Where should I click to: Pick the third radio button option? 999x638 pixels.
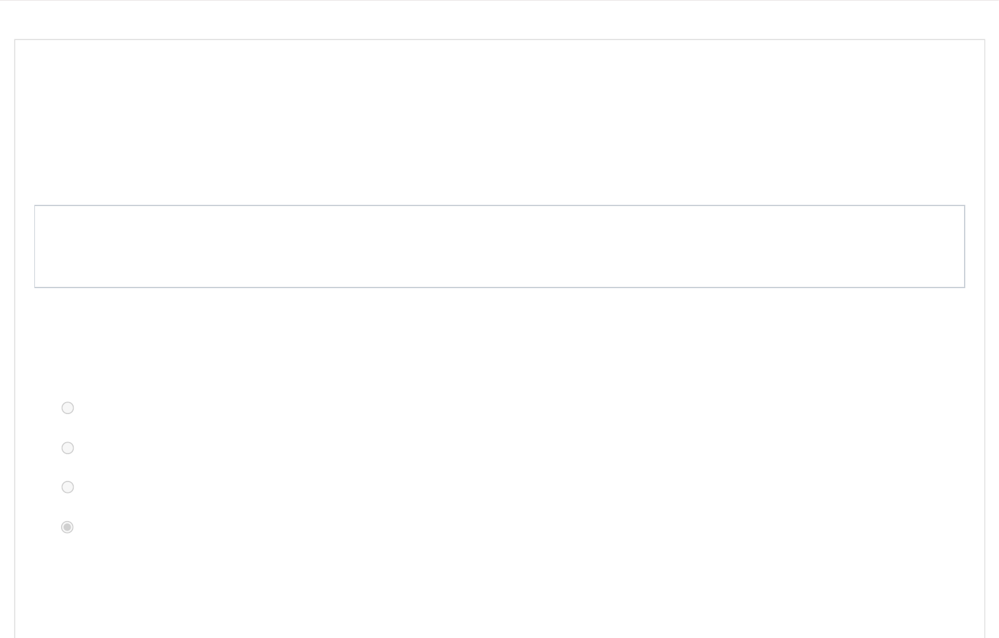pos(67,487)
